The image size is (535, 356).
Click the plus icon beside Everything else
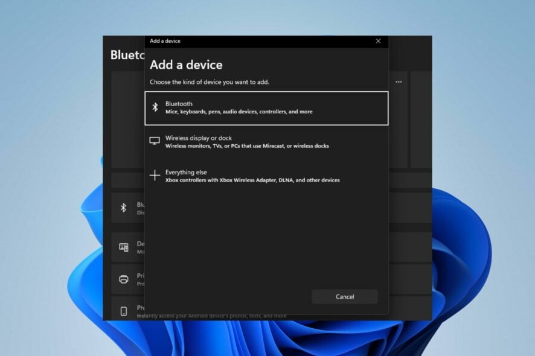[155, 175]
